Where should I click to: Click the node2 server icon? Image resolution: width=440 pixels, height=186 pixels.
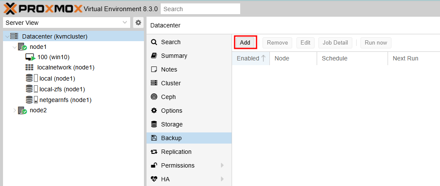pos(22,110)
